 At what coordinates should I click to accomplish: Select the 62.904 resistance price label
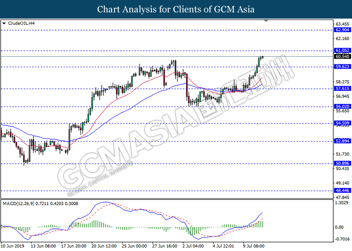(341, 30)
